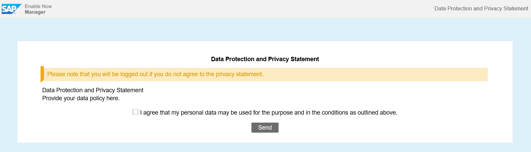Click the non-bold 'Data Protection and Privacy Statement' body line
This screenshot has height=152, width=531.
[93, 90]
